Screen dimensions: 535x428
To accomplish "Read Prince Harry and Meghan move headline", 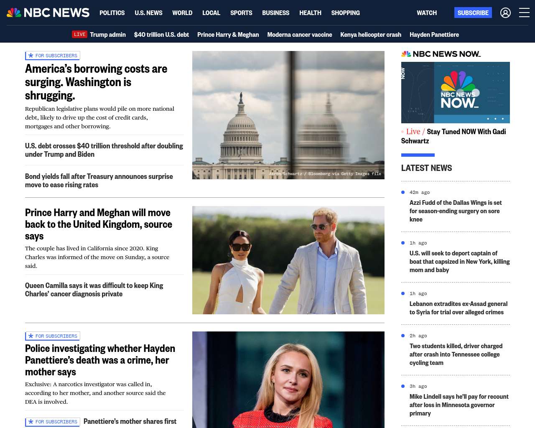I will click(99, 224).
